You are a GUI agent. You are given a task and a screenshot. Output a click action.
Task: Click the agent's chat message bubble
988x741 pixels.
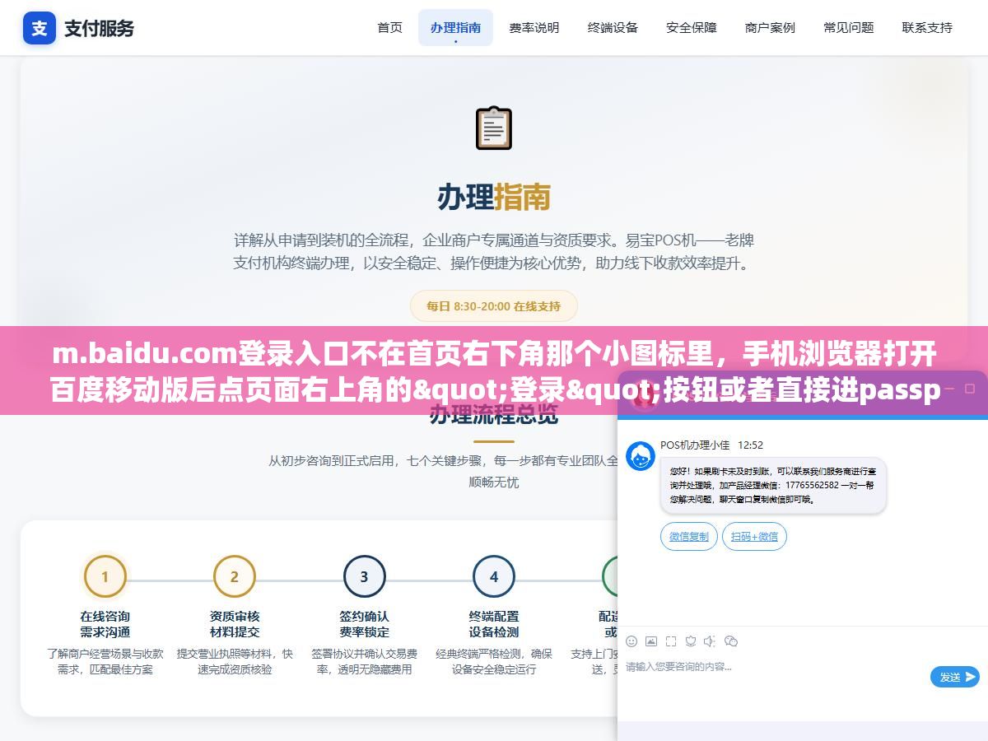pyautogui.click(x=773, y=485)
